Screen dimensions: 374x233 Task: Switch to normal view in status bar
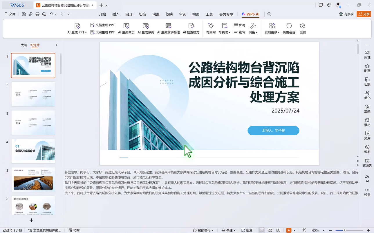[261, 230]
